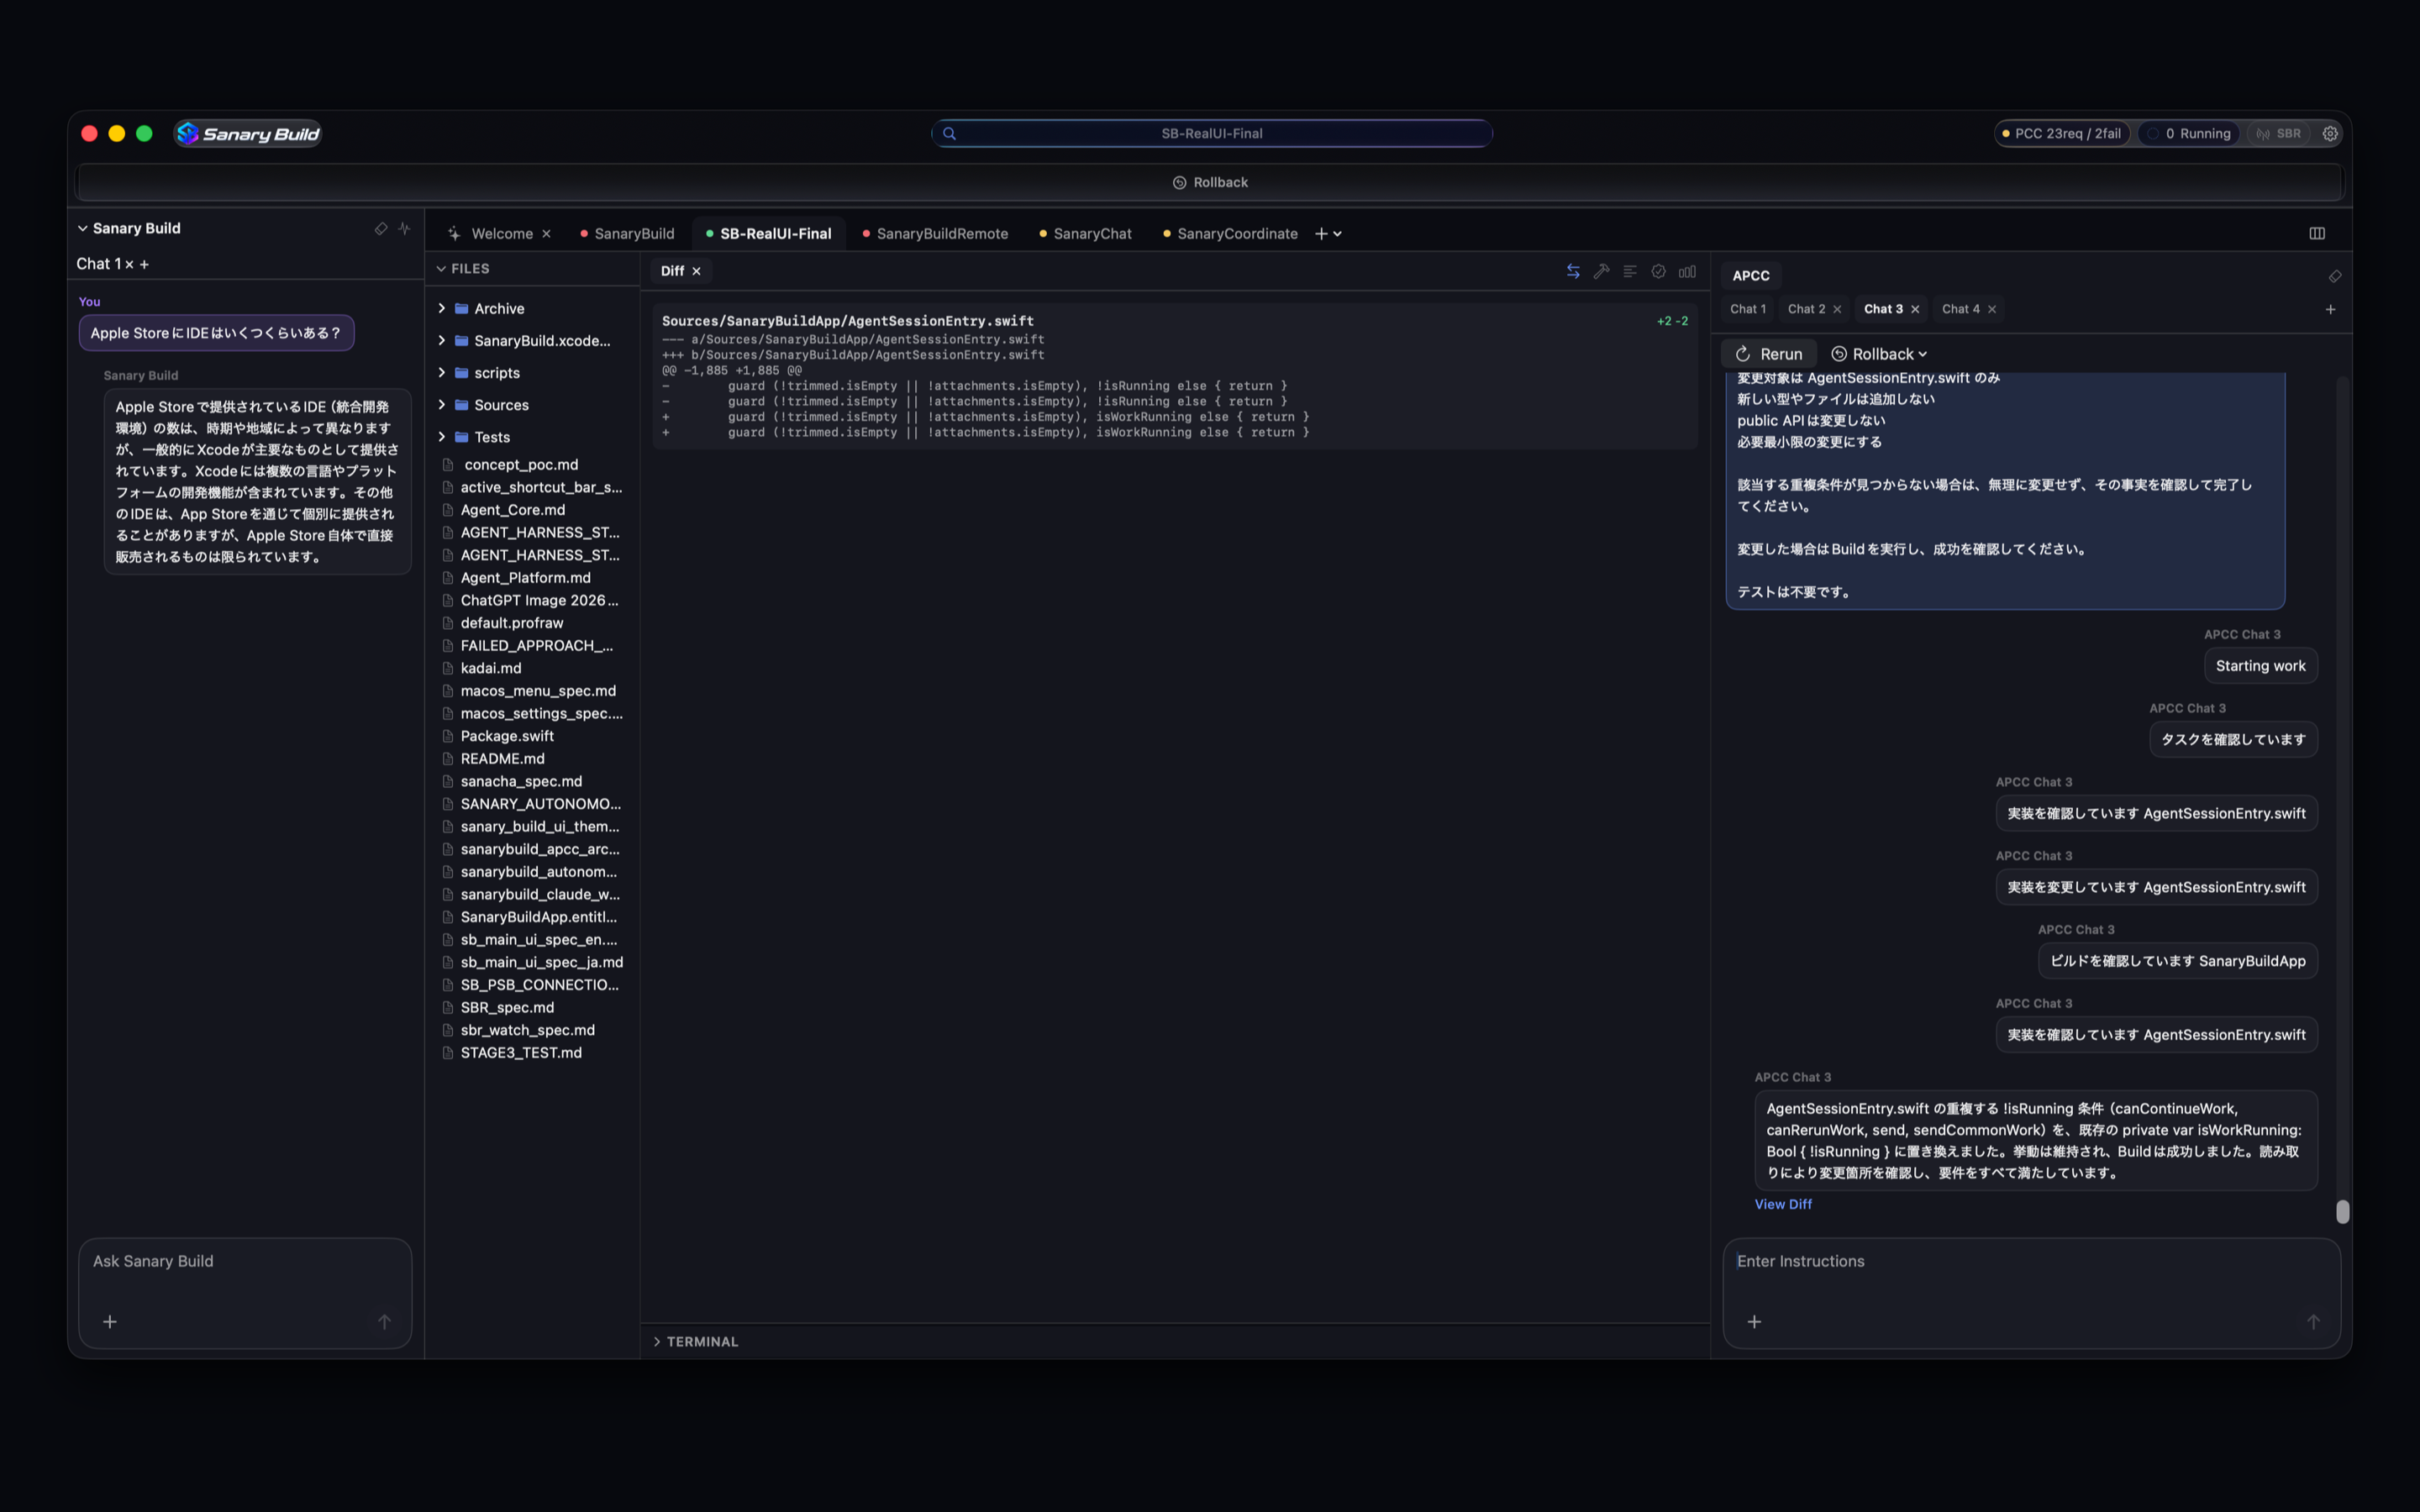The width and height of the screenshot is (2420, 1512).
Task: Add attachment in Enter Instructions box
Action: tap(1754, 1321)
